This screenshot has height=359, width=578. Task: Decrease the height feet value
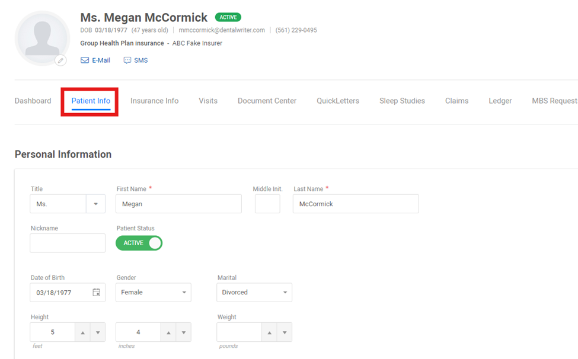(x=98, y=332)
